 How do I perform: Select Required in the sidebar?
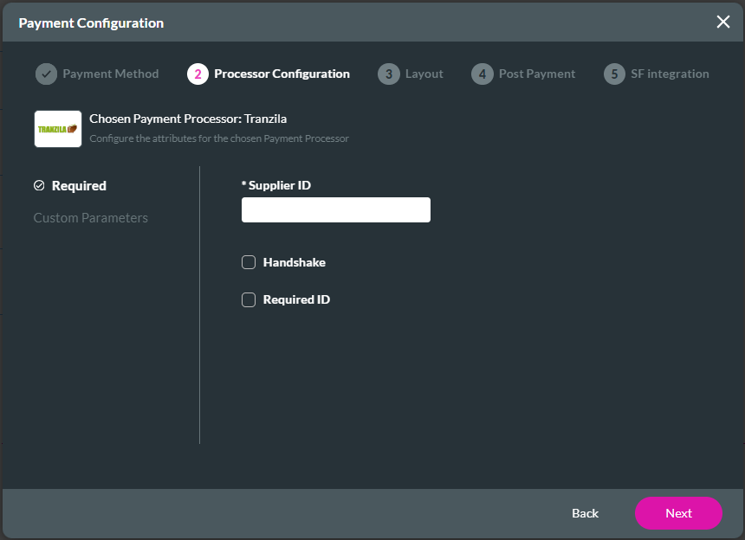(x=79, y=185)
